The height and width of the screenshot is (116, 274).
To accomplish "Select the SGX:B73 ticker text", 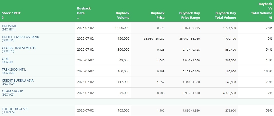I will (8, 51).
